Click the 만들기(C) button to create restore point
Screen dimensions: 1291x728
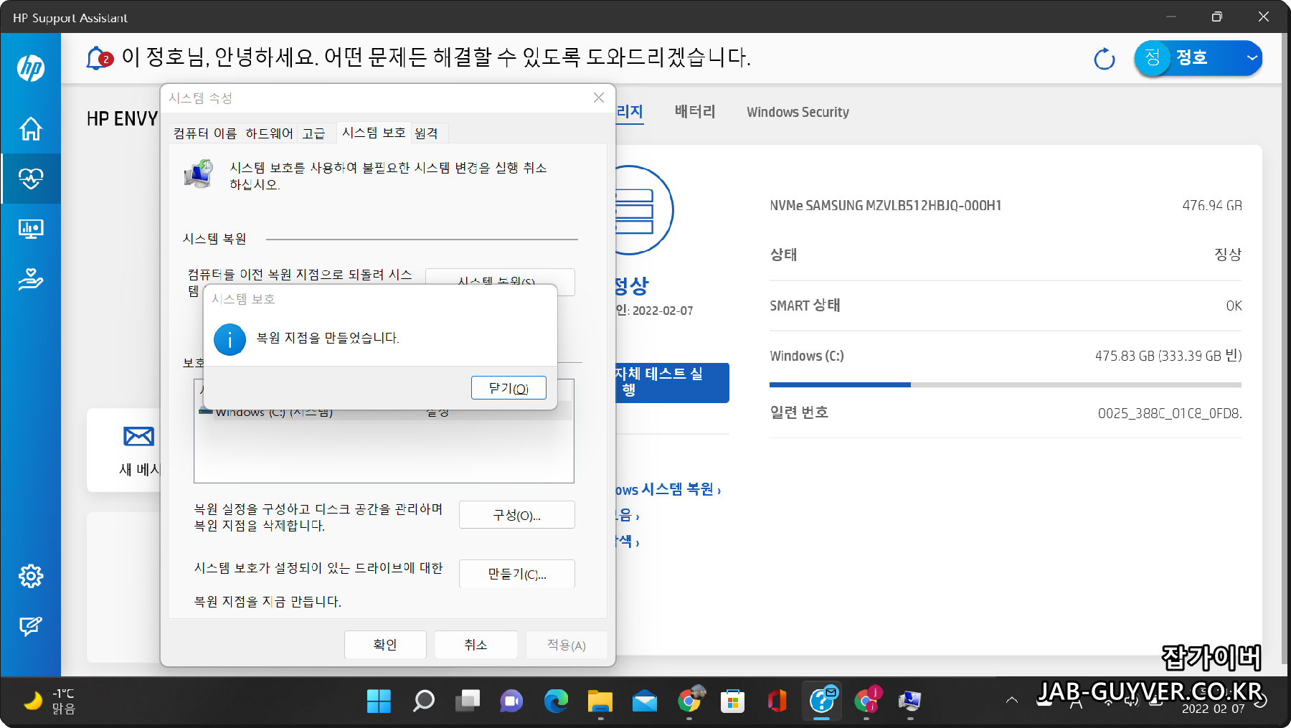516,574
